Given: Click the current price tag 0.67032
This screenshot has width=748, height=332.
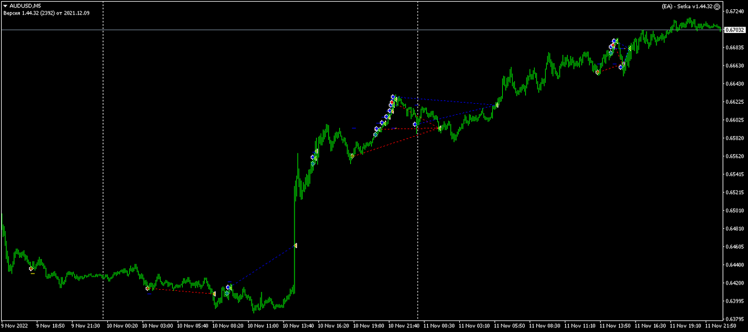Looking at the screenshot, I should coord(735,30).
